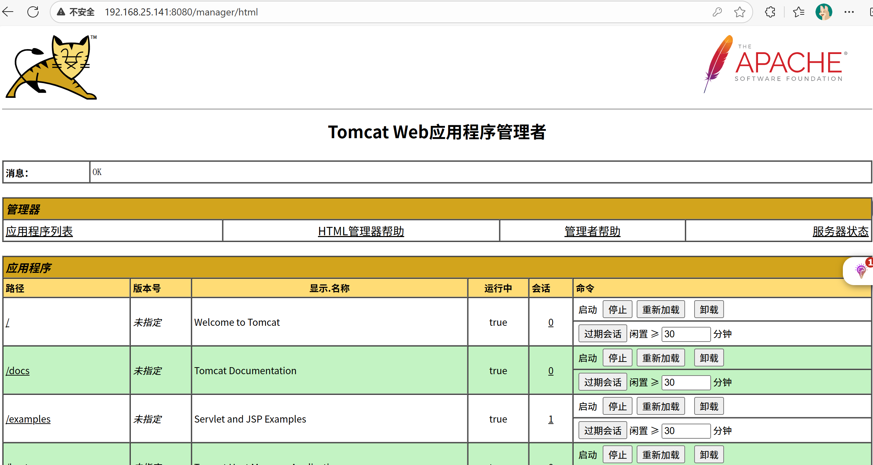Open browser settings ellipsis menu
This screenshot has height=465, width=873.
(x=849, y=12)
